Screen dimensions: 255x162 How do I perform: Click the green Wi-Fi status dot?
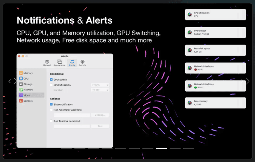(x=195, y=87)
